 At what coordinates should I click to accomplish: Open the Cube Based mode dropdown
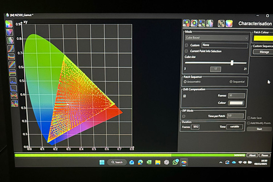[x=217, y=38]
